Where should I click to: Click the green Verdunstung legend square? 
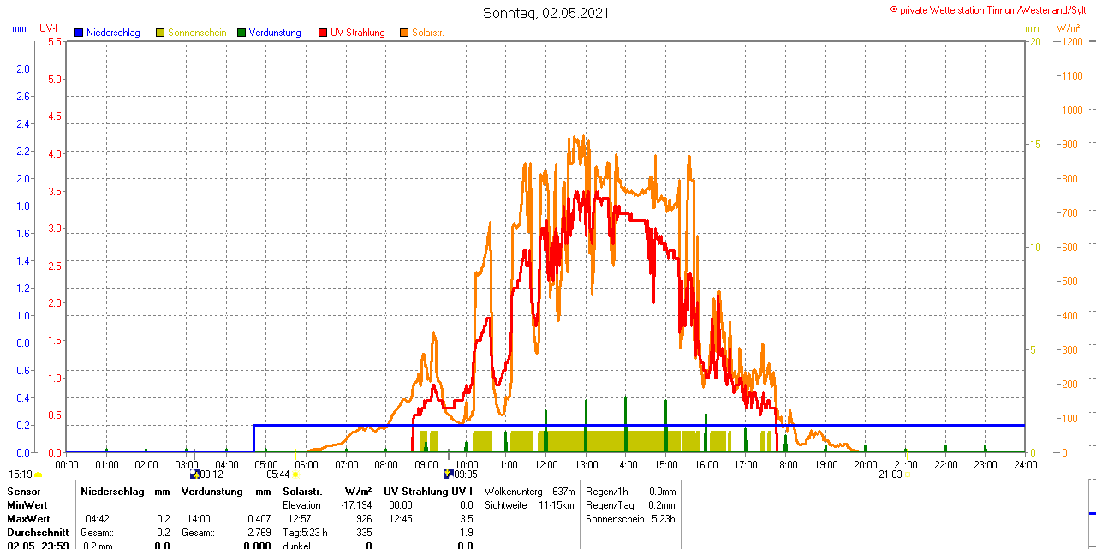(241, 33)
